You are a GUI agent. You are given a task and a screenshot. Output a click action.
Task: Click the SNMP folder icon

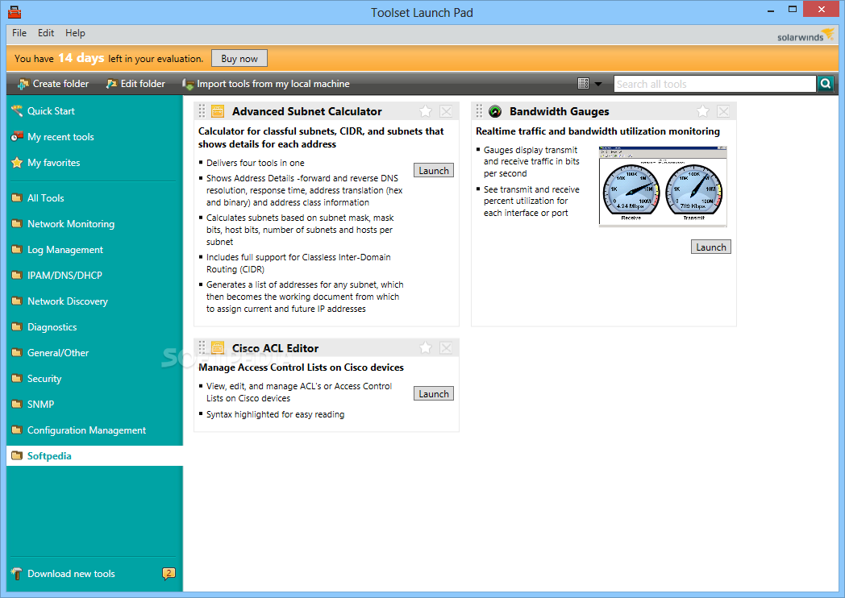point(17,404)
